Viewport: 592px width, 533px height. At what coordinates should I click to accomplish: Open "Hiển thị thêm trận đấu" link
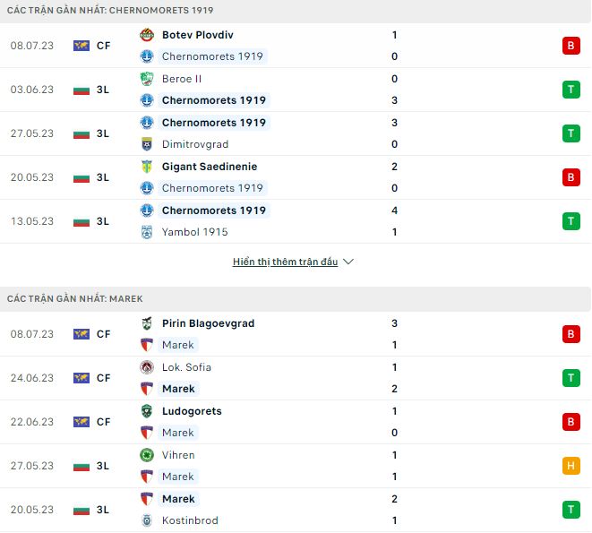(285, 262)
